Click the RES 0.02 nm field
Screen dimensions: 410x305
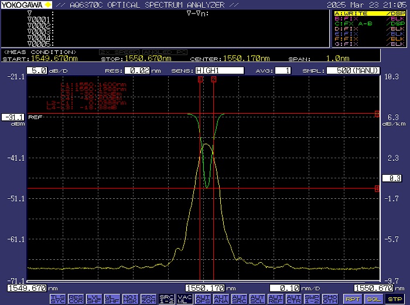pyautogui.click(x=137, y=70)
